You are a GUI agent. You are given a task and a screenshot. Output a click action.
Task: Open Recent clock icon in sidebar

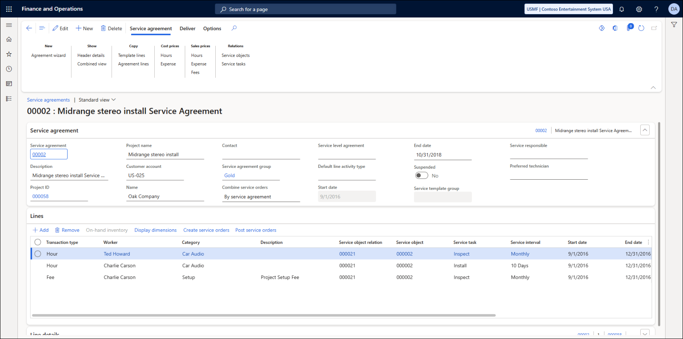pos(9,69)
